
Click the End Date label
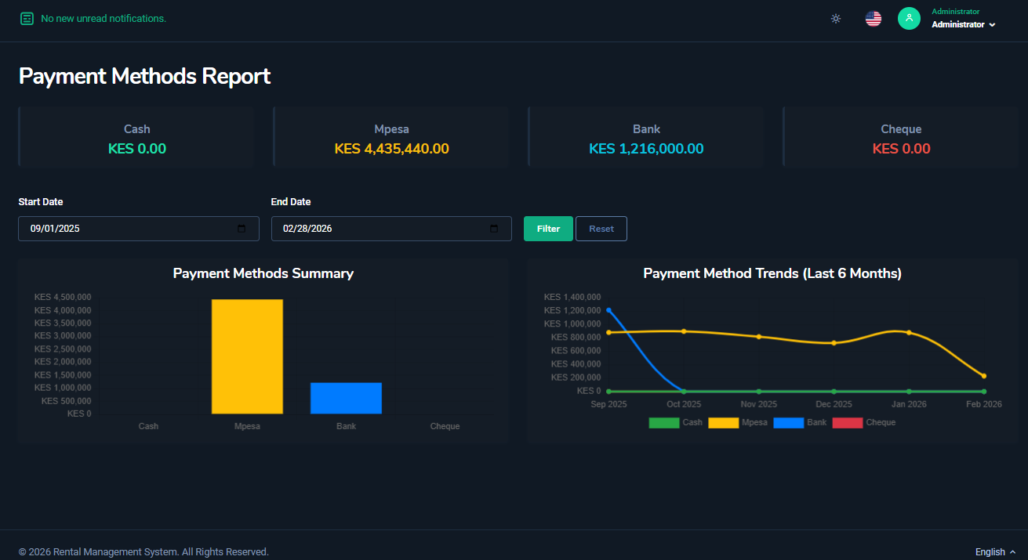291,202
